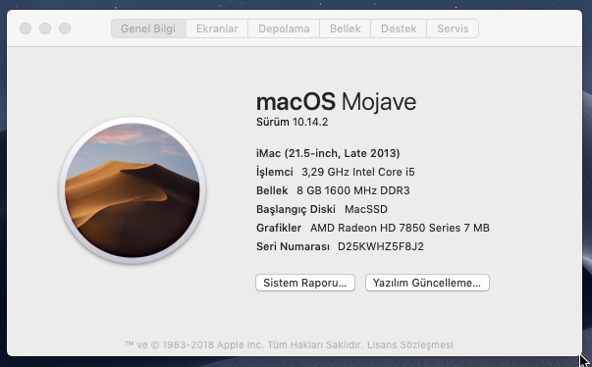Minimize the window with the middle button
Viewport: 592px width, 367px height.
(x=45, y=28)
